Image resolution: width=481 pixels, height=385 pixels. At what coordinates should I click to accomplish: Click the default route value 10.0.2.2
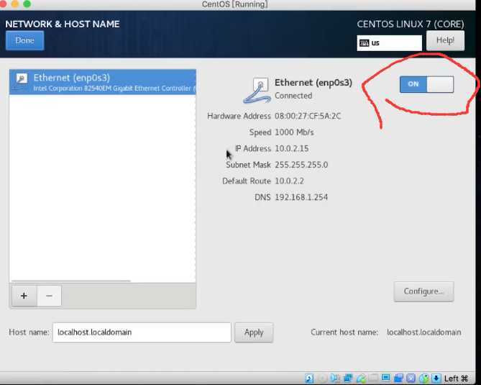289,181
